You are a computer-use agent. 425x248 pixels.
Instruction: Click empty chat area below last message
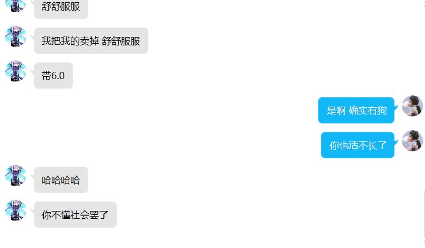tap(211, 238)
